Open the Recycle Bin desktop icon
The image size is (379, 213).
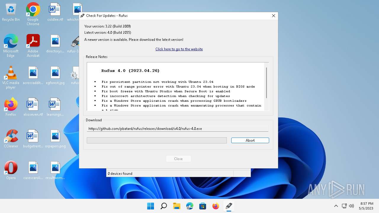(11, 12)
